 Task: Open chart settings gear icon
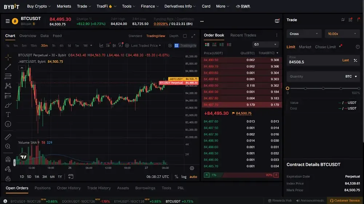(127, 46)
